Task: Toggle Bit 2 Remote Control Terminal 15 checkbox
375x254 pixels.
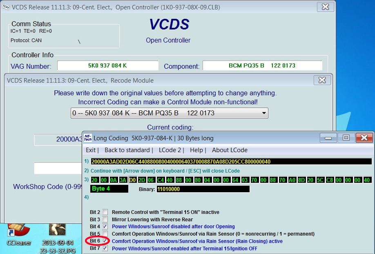Action: 105,212
